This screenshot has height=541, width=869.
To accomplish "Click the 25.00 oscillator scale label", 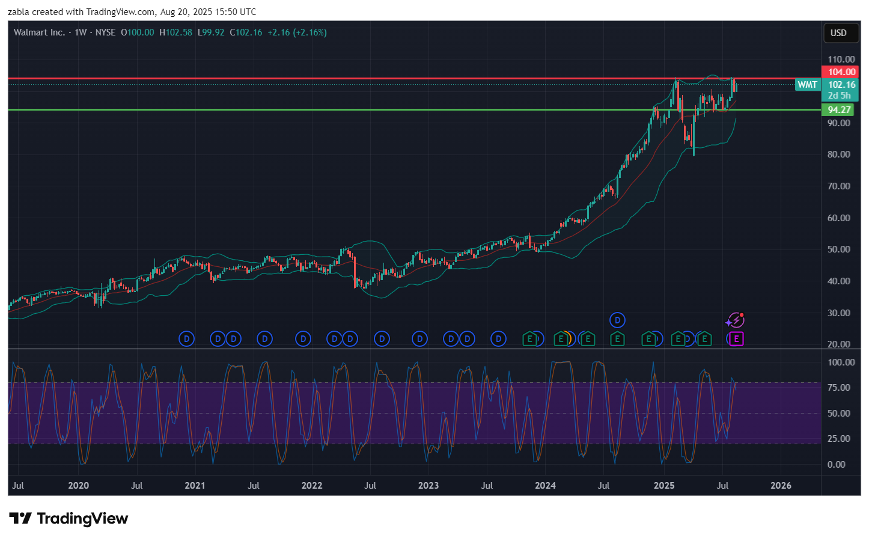I will 839,439.
